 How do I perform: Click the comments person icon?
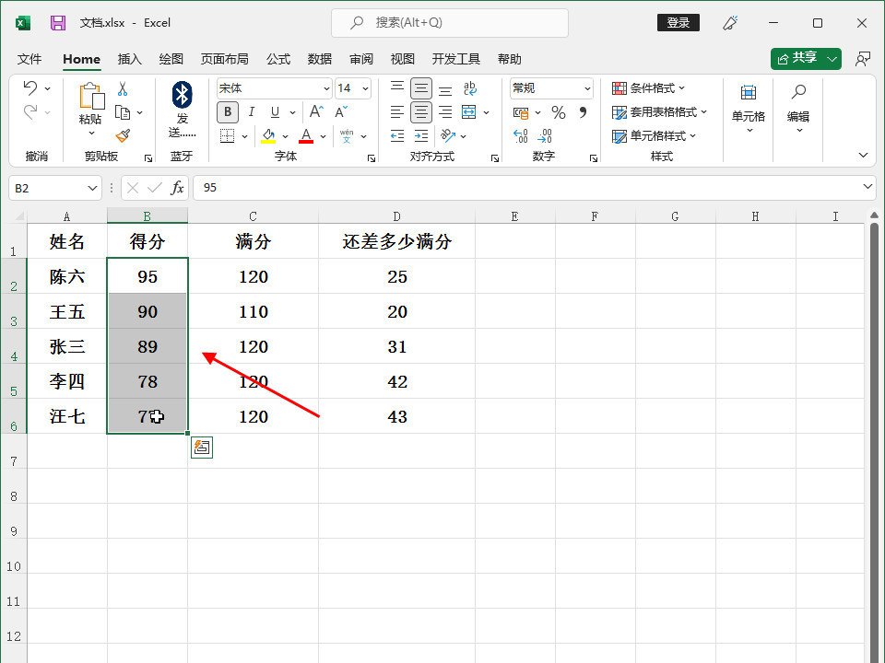[863, 59]
